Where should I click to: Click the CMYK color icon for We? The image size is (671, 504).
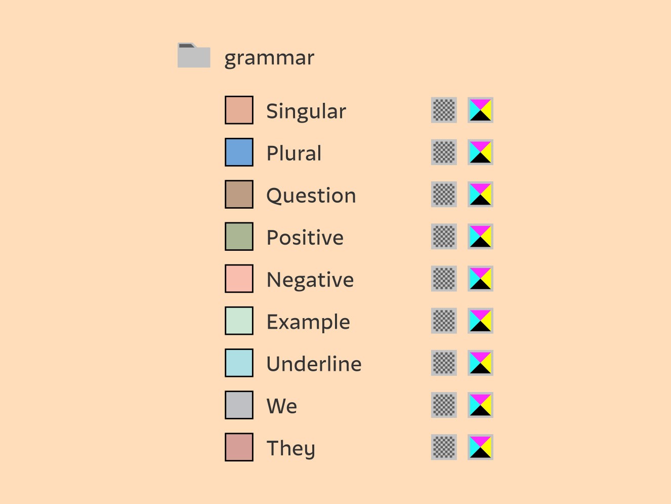pyautogui.click(x=480, y=404)
